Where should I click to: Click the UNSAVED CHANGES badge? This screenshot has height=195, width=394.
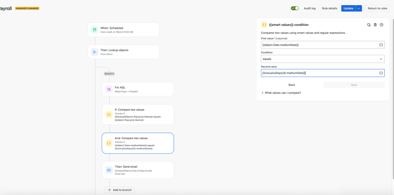click(27, 8)
